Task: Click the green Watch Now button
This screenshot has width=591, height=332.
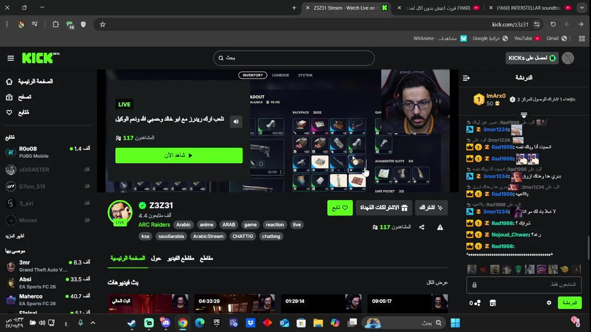Action: tap(179, 155)
